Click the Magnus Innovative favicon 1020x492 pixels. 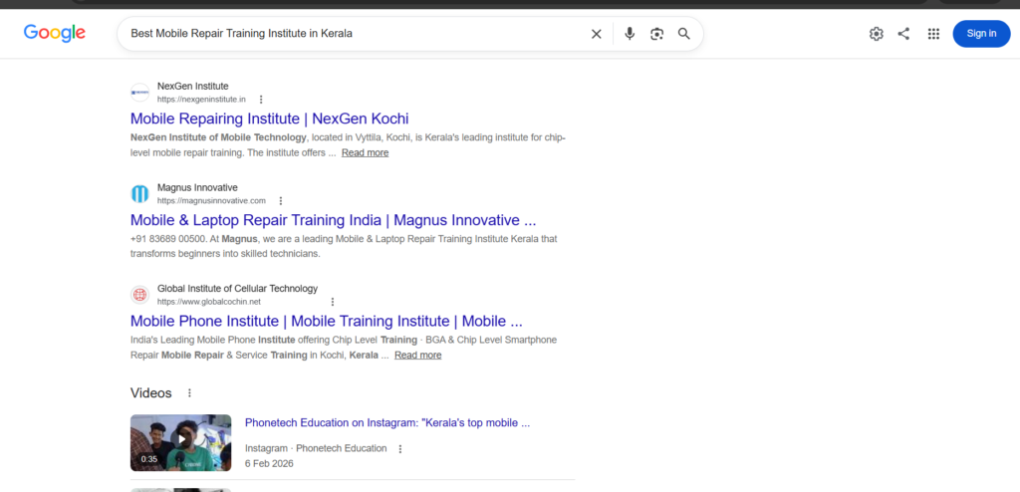point(139,194)
